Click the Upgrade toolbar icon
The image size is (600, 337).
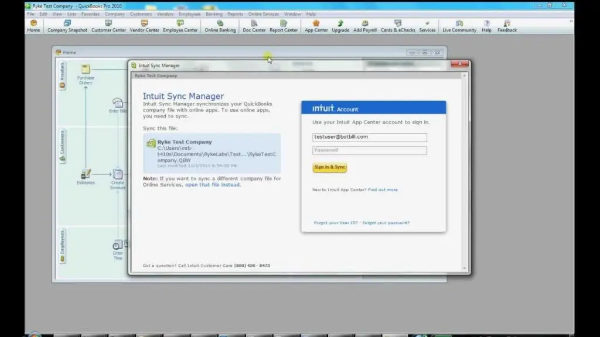340,26
